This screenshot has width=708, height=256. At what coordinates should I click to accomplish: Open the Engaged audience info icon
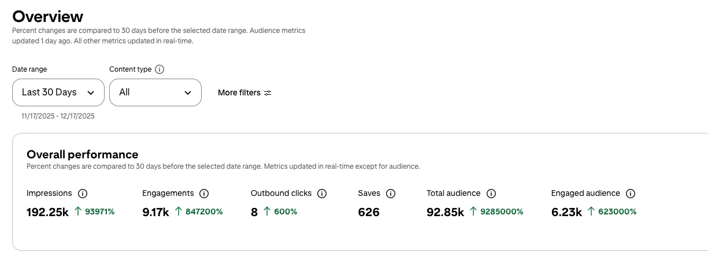pyautogui.click(x=631, y=194)
